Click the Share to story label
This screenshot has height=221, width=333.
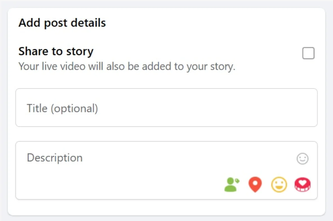(x=56, y=51)
